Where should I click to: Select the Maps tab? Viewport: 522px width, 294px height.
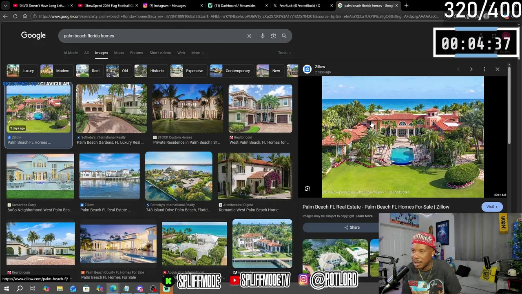(119, 53)
